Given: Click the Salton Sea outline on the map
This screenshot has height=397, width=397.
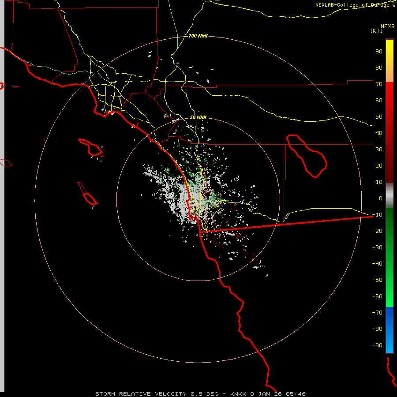Looking at the screenshot, I should point(307,156).
